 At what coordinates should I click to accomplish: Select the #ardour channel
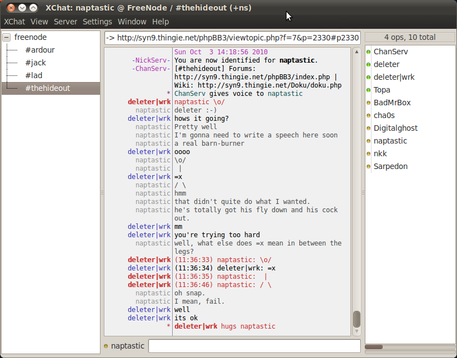(x=40, y=50)
